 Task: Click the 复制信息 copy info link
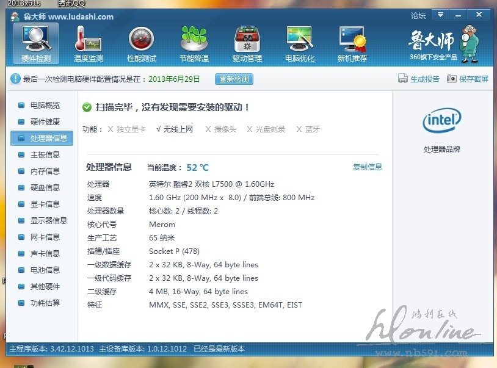368,167
